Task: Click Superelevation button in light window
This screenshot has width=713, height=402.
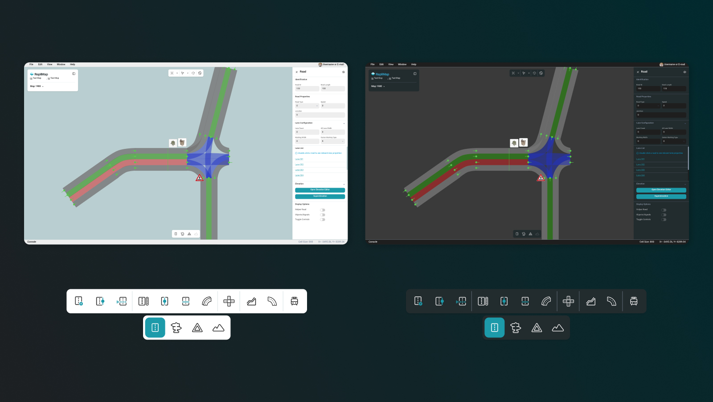Action: 320,197
